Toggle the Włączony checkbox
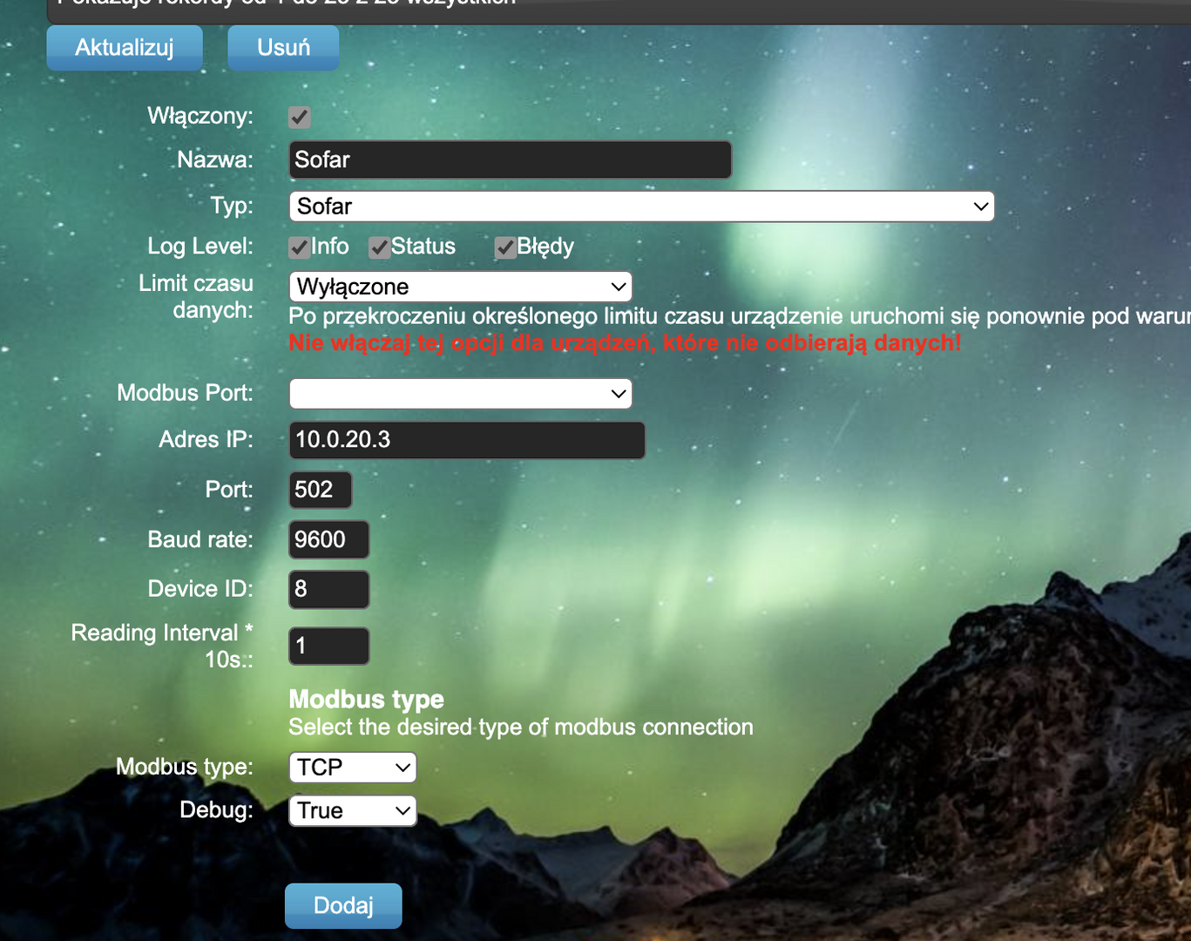This screenshot has width=1191, height=941. click(x=300, y=117)
